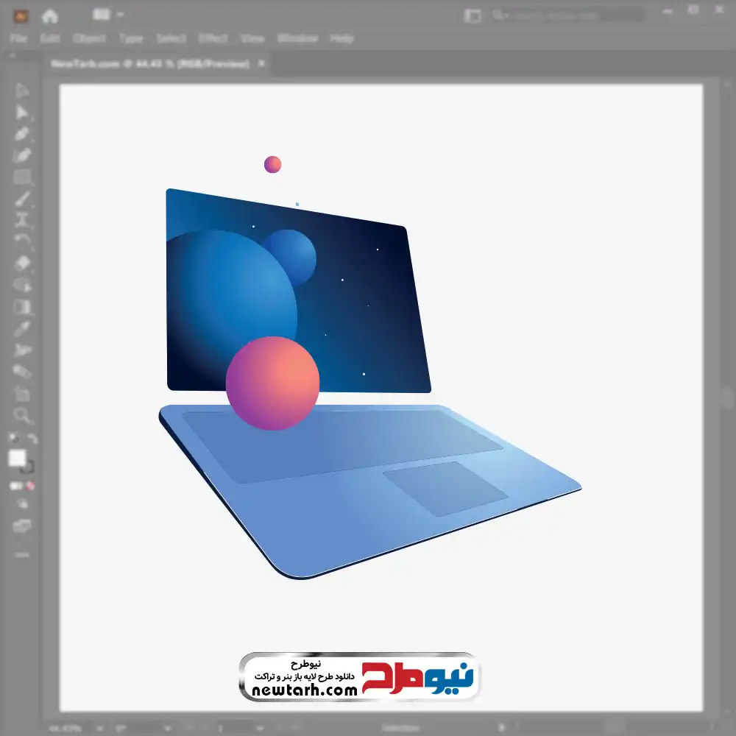
Task: Click the Edit Toolbar three-dots button
Action: [x=22, y=553]
